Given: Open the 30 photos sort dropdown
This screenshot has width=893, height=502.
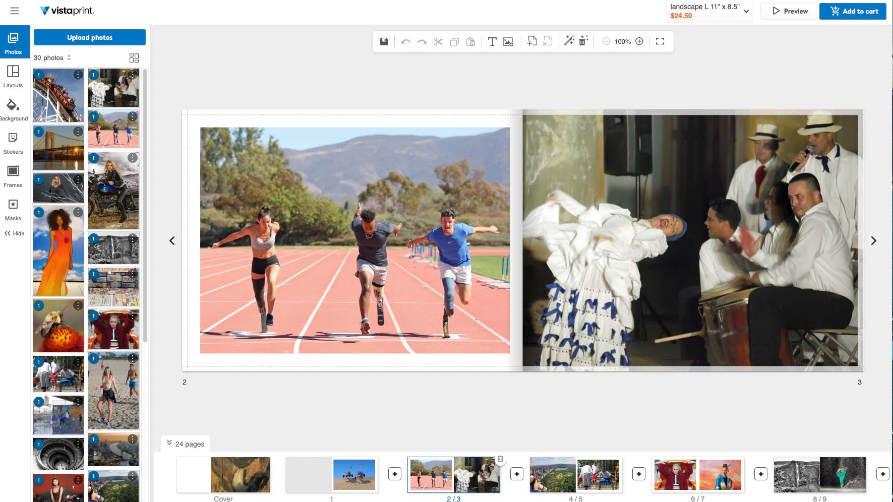Looking at the screenshot, I should tap(52, 58).
